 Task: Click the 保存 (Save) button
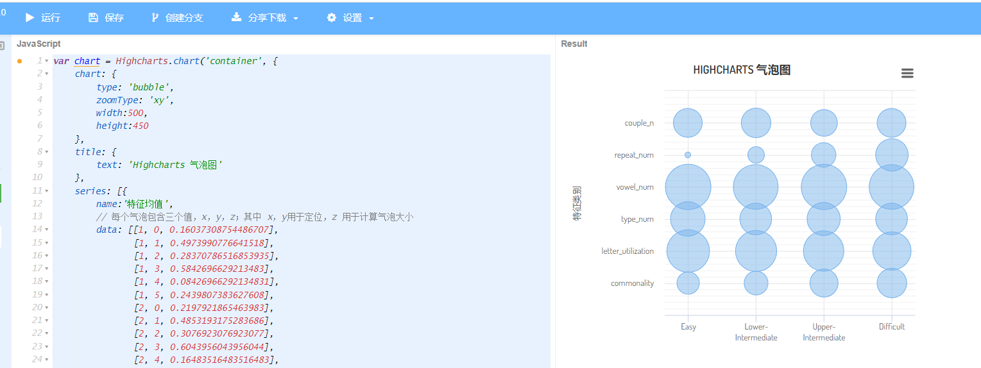pyautogui.click(x=106, y=18)
